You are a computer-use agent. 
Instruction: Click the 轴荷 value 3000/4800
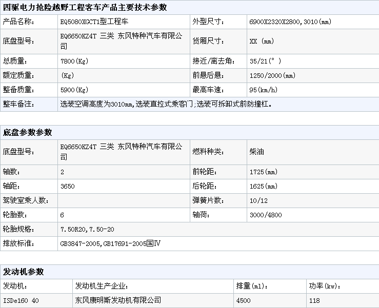pos(266,215)
